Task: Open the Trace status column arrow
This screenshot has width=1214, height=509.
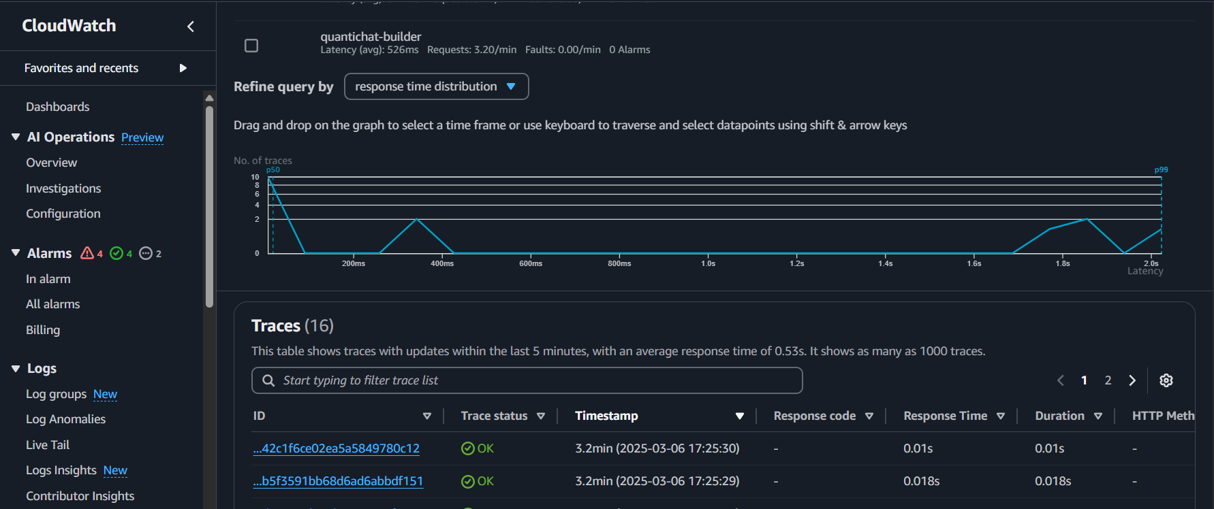Action: coord(541,416)
